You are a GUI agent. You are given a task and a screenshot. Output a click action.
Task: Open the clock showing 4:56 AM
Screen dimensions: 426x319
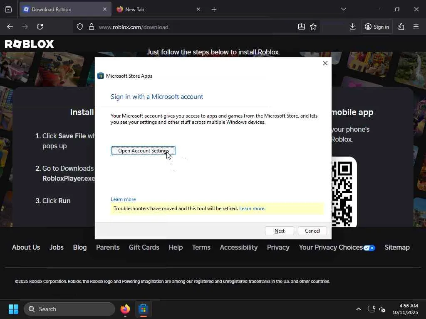pyautogui.click(x=405, y=309)
